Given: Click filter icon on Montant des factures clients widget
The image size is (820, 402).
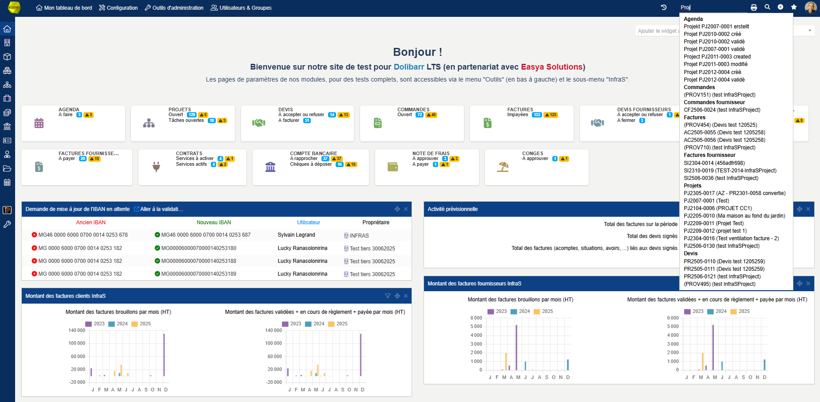Looking at the screenshot, I should point(388,296).
